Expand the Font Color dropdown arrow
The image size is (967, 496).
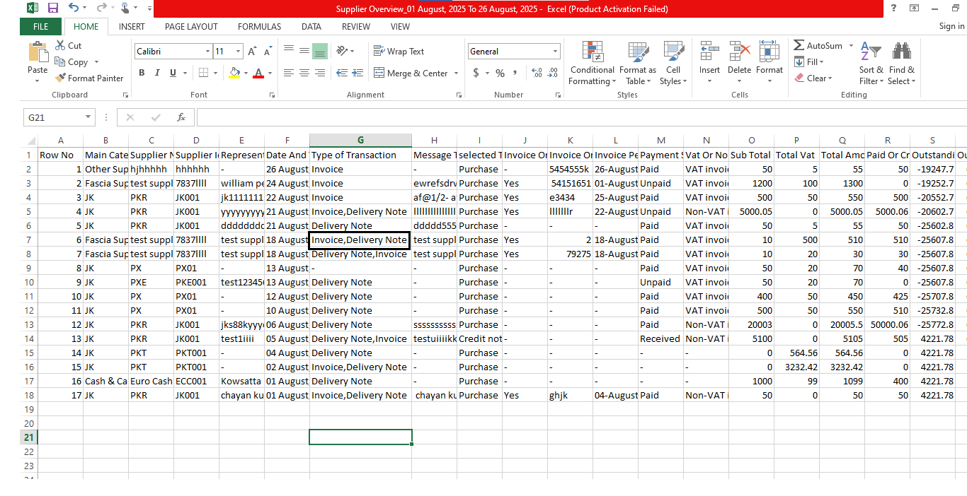[x=270, y=73]
